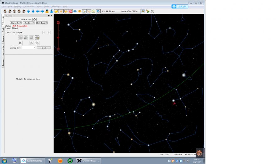This screenshot has height=164, width=276.
Task: Click the Find button
Action: coord(44,48)
